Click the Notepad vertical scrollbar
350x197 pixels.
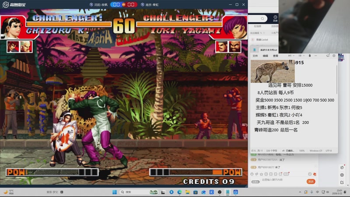tap(337, 79)
